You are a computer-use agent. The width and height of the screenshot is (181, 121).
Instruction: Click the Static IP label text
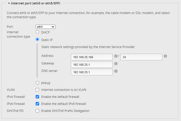[x=47, y=40]
